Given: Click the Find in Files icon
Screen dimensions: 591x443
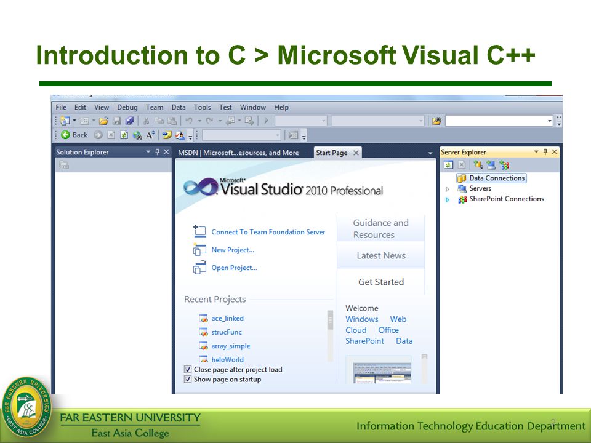Looking at the screenshot, I should pos(436,121).
